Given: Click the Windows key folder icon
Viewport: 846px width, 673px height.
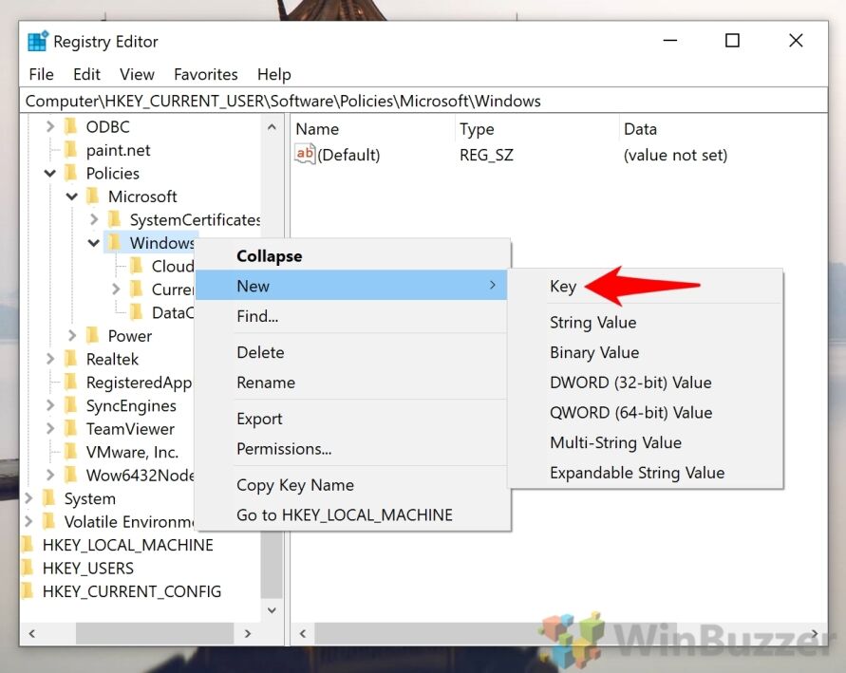Looking at the screenshot, I should coord(114,242).
